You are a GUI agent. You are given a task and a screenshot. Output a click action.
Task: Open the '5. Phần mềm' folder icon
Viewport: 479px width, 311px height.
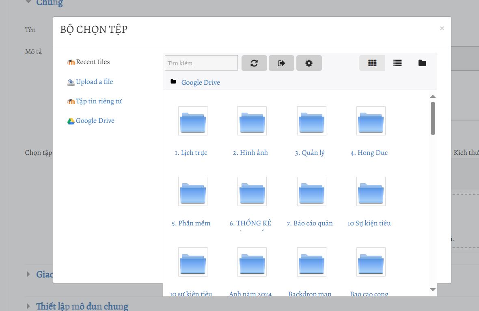point(193,191)
